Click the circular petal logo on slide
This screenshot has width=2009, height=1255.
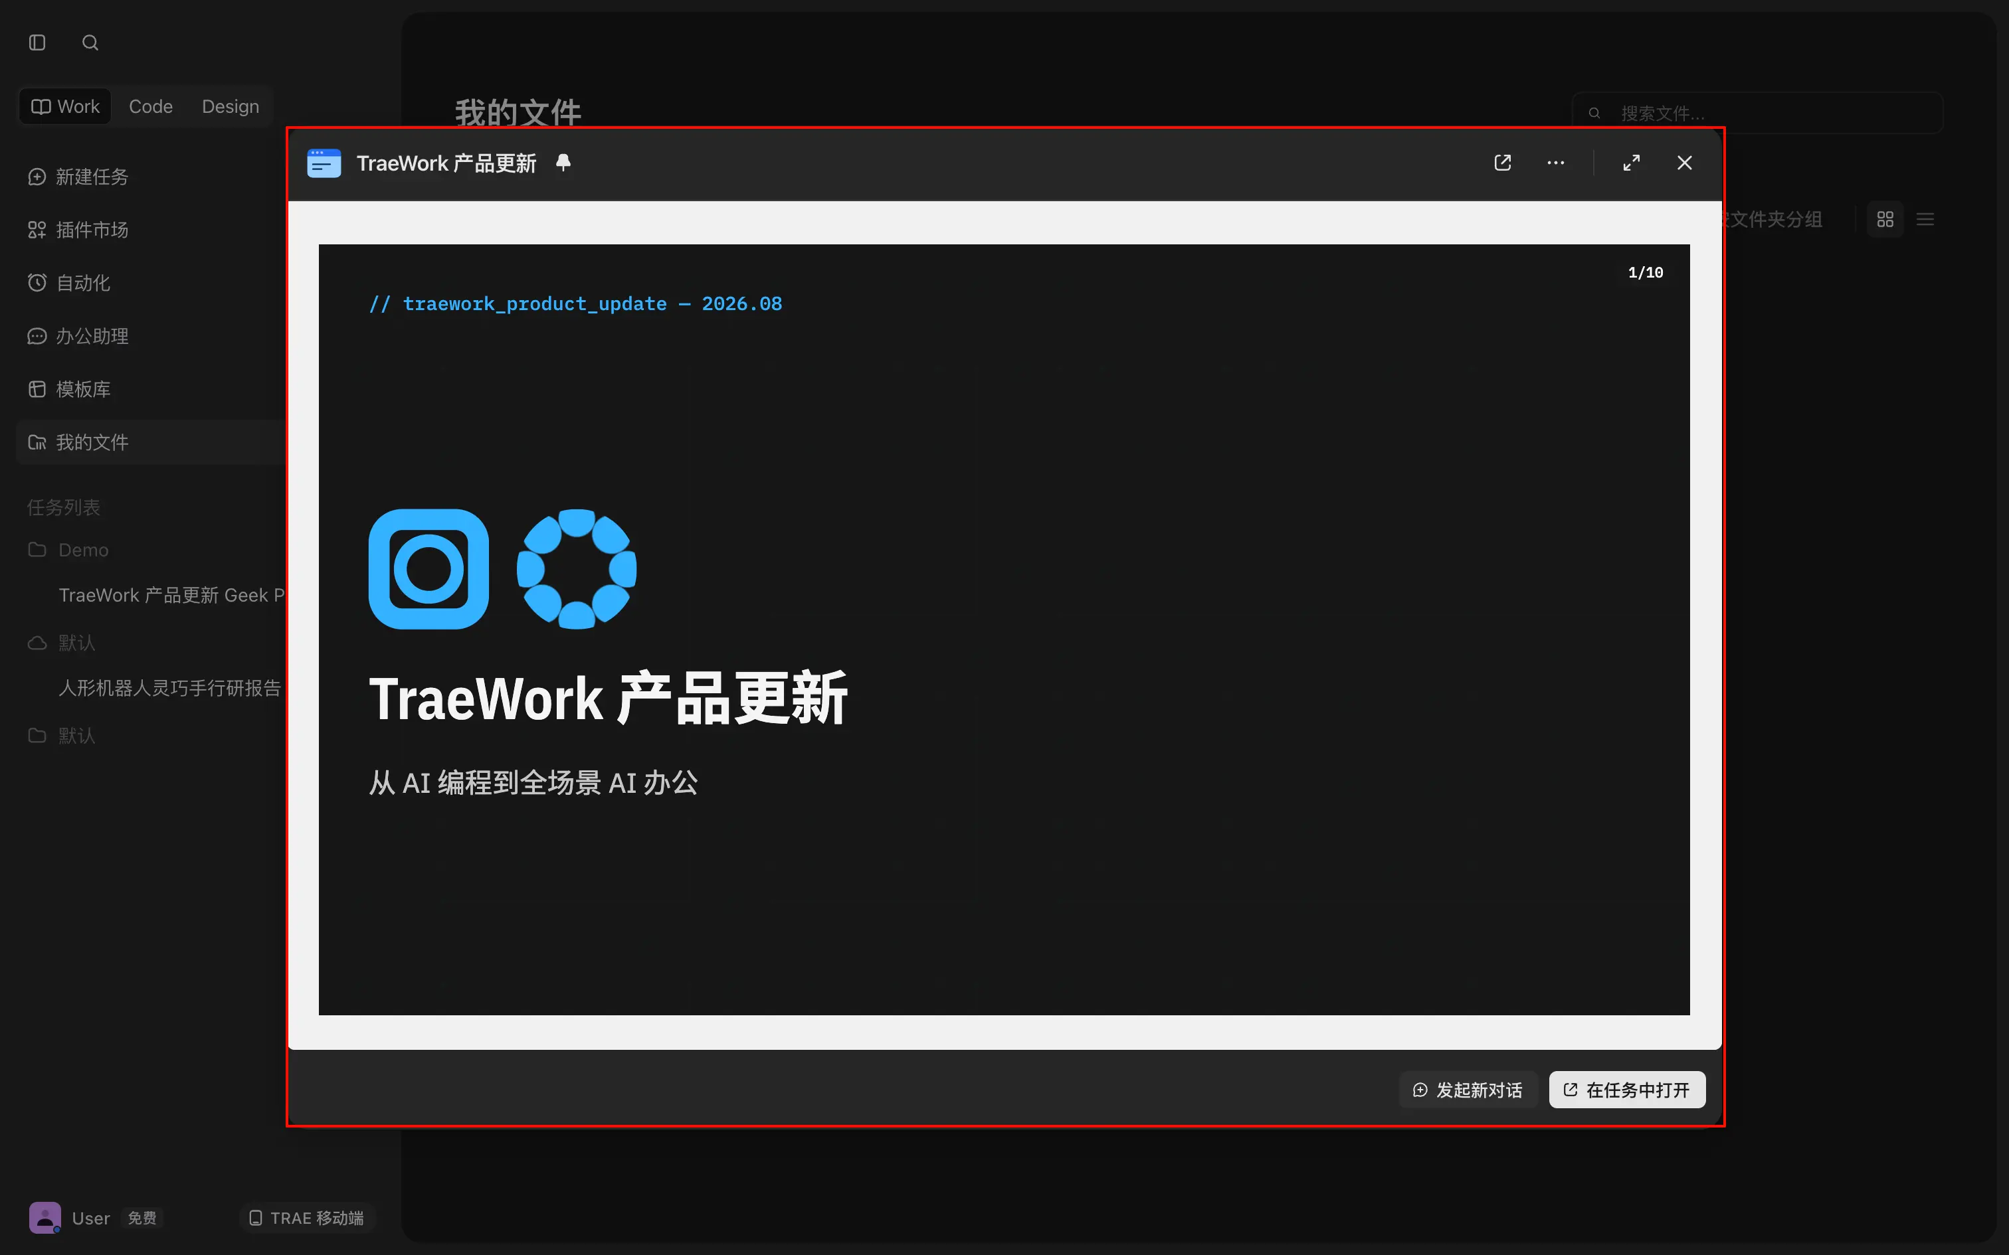[x=577, y=570]
